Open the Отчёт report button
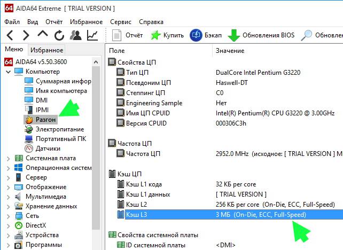 coord(127,35)
